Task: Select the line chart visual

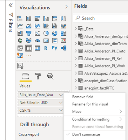Action: pyautogui.click(x=20, y=26)
